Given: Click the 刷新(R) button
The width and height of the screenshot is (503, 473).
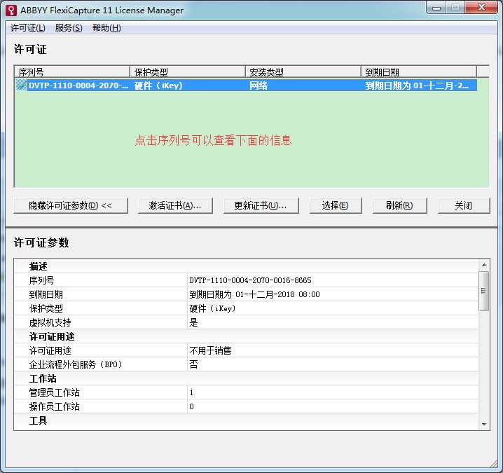Looking at the screenshot, I should coord(400,205).
